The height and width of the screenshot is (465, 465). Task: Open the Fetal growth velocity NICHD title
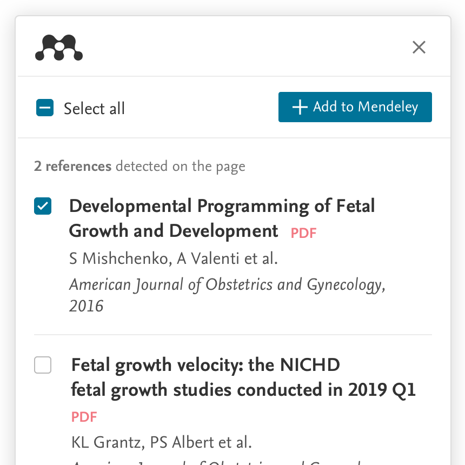point(243,377)
